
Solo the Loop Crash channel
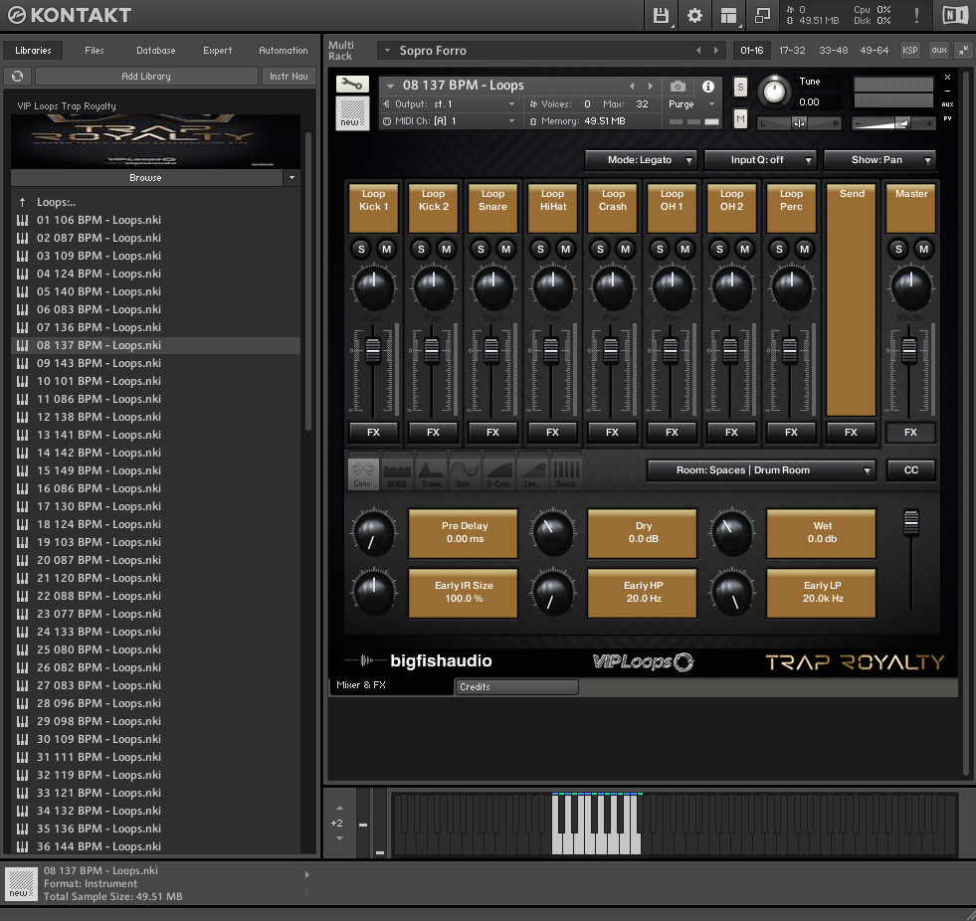tap(600, 249)
